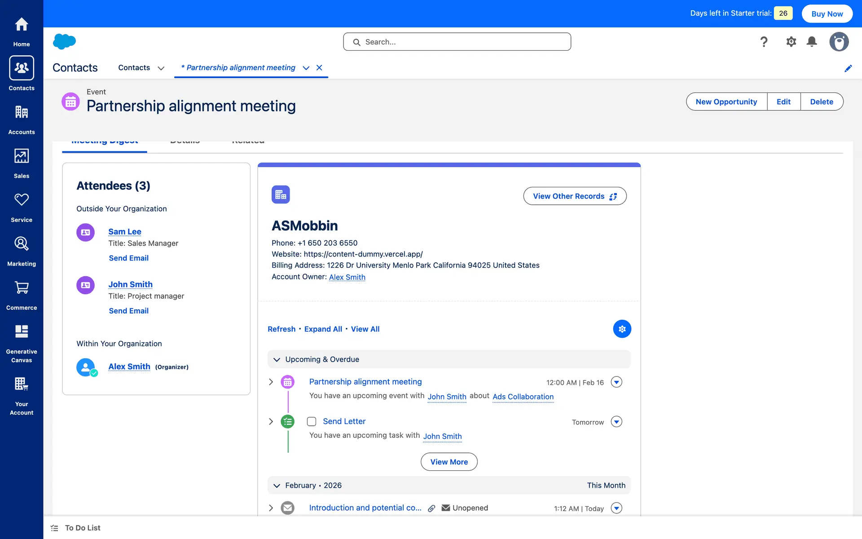Close the Partnership alignment meeting tab

point(319,67)
